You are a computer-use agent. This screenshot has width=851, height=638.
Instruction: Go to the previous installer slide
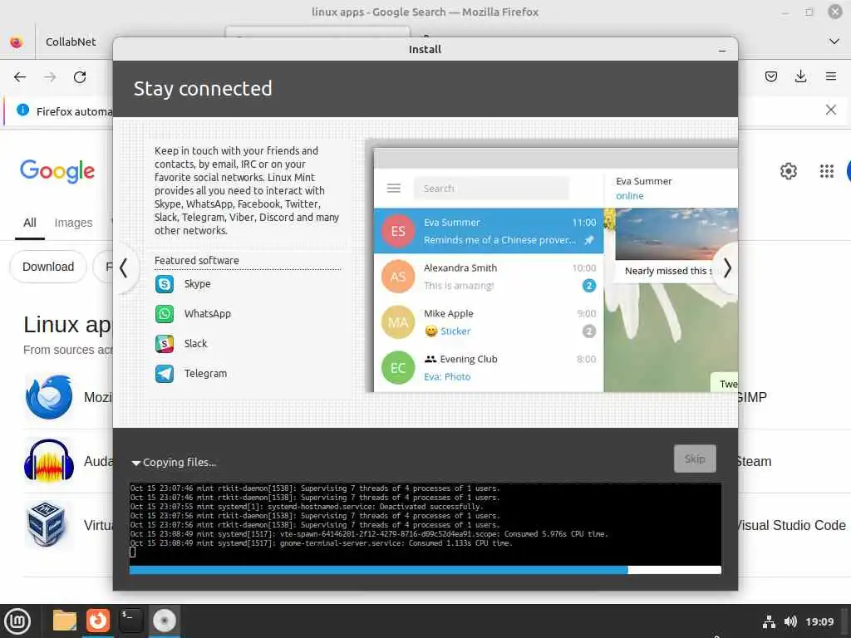(x=124, y=268)
